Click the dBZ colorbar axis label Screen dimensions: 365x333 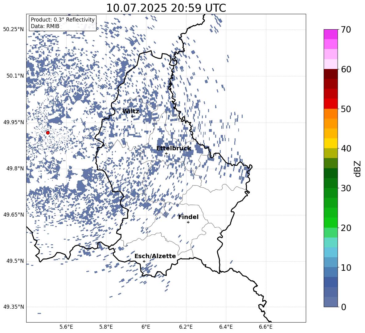[358, 169]
